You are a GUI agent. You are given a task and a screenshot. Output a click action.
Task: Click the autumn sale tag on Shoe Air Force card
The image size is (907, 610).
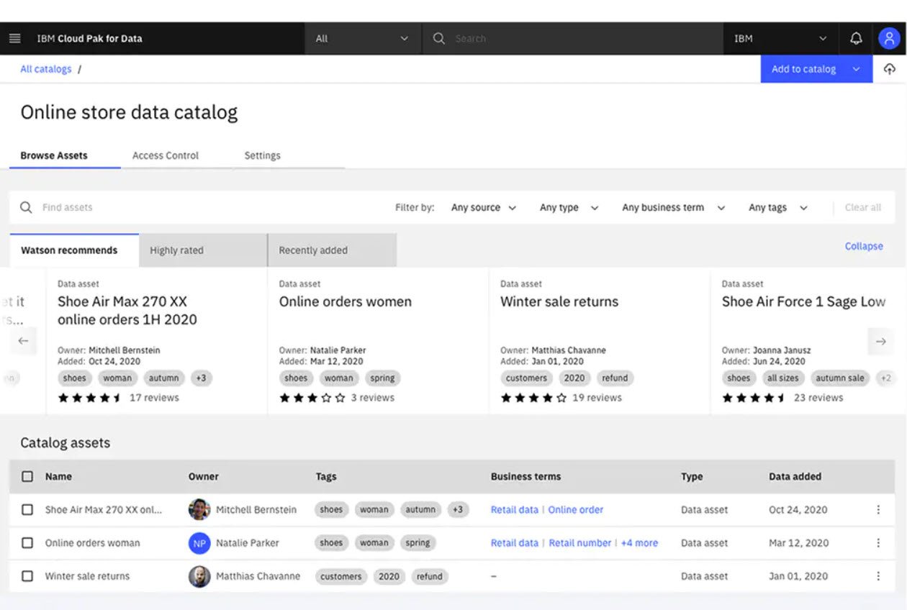(x=840, y=378)
